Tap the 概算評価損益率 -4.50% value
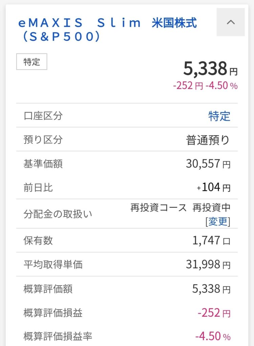 pyautogui.click(x=213, y=337)
